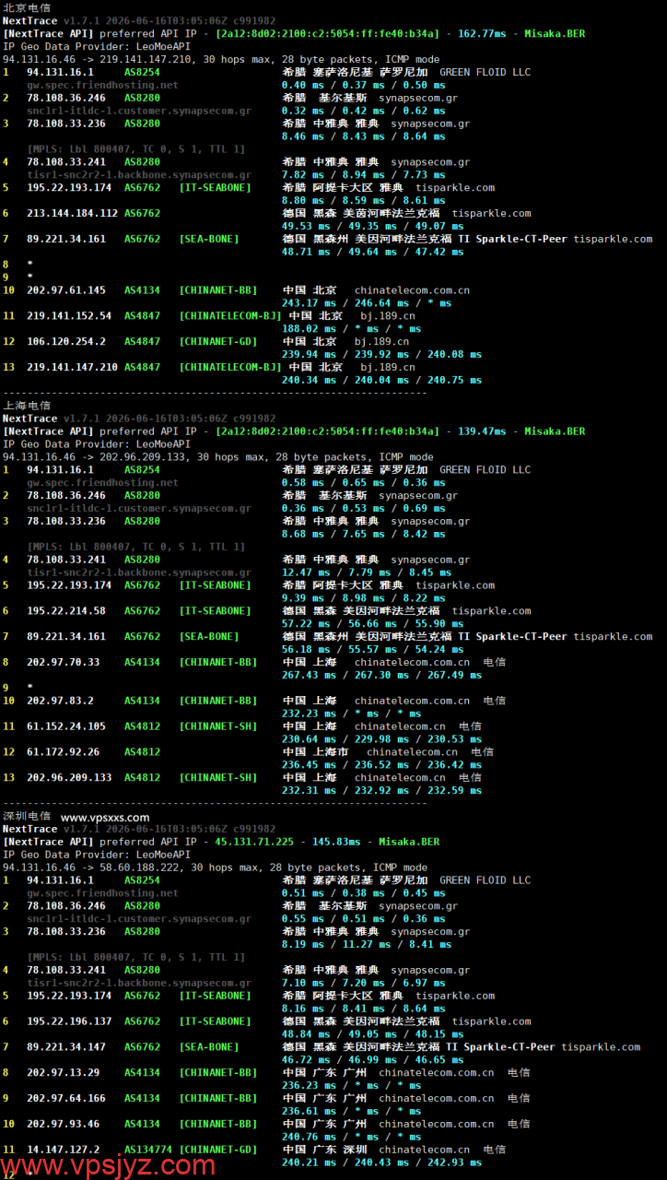This screenshot has width=667, height=1180.
Task: Select IP 61.172.92.26 at Shanghai hop 12
Action: pos(63,751)
